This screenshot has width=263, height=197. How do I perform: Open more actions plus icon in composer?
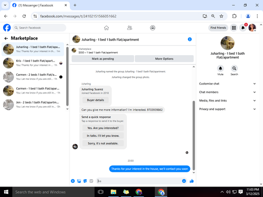[x=73, y=181]
